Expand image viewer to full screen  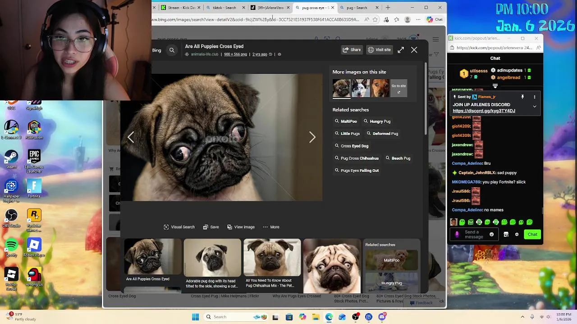click(x=401, y=50)
